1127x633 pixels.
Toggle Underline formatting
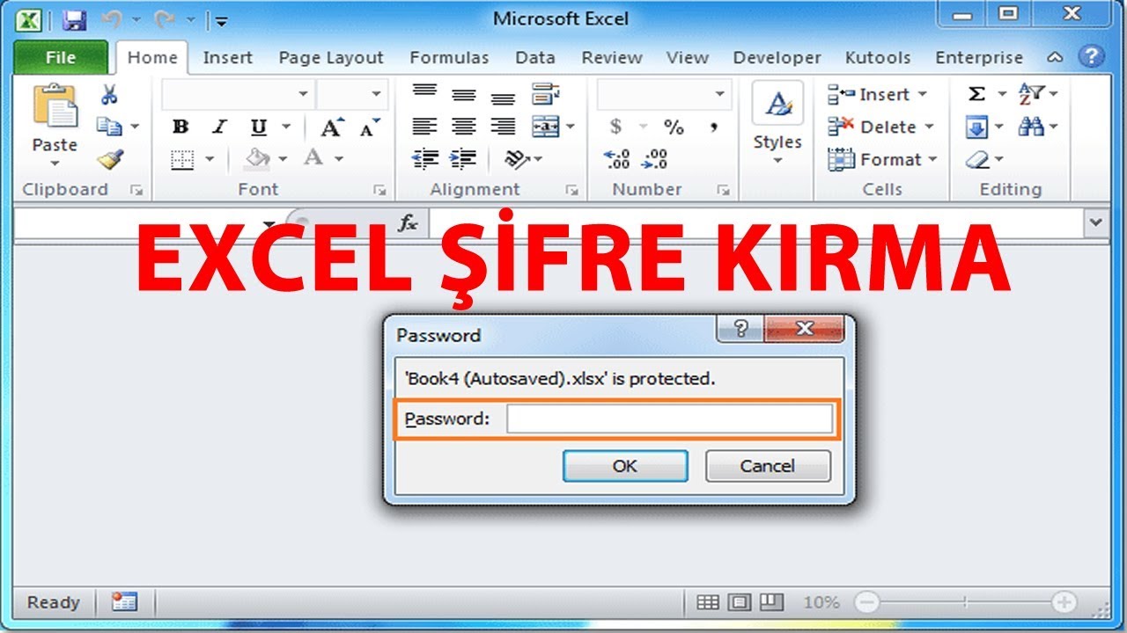click(x=258, y=127)
